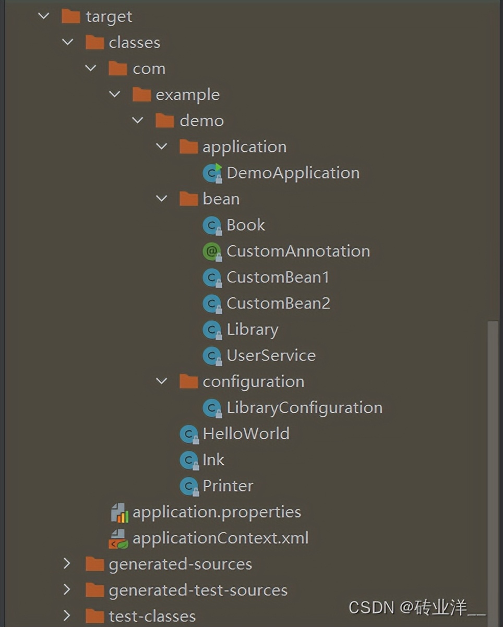Screen dimensions: 503x627
Task: Click the Printer class icon
Action: click(188, 486)
